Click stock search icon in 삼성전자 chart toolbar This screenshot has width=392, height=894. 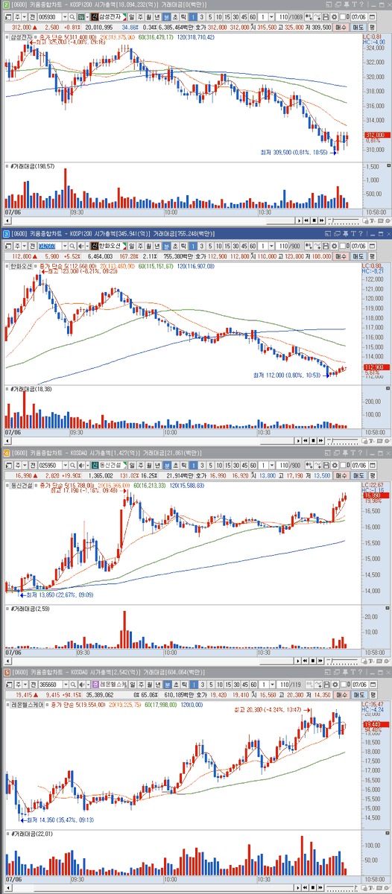71,16
